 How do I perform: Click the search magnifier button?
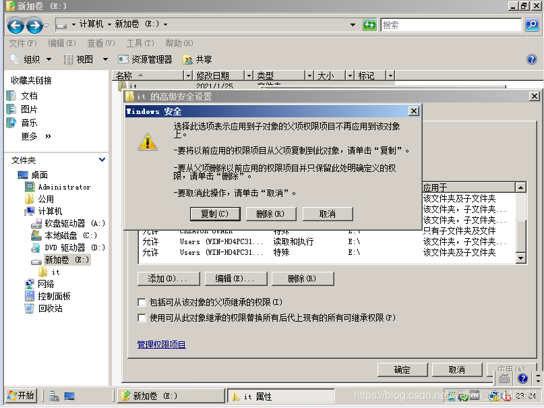coord(532,25)
